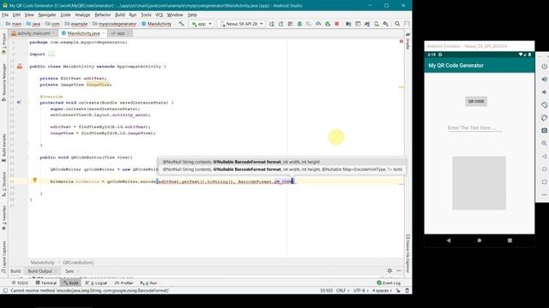Toggle the Resource Manager side panel
This screenshot has height=308, width=549.
pyautogui.click(x=3, y=82)
